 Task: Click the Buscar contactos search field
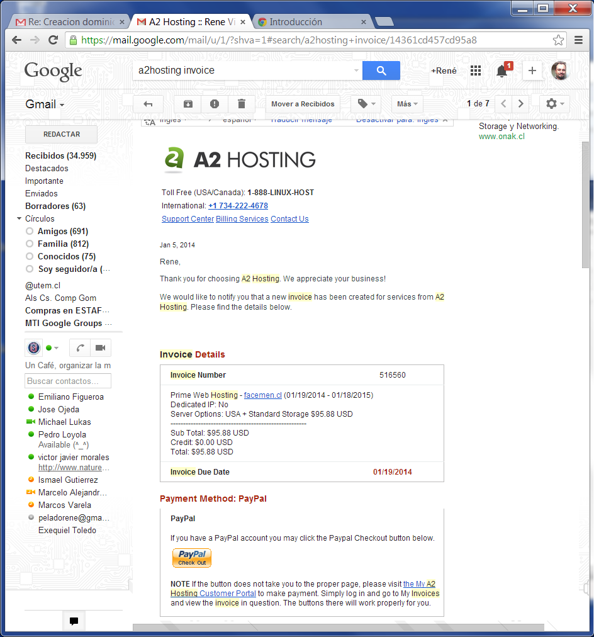click(x=68, y=381)
